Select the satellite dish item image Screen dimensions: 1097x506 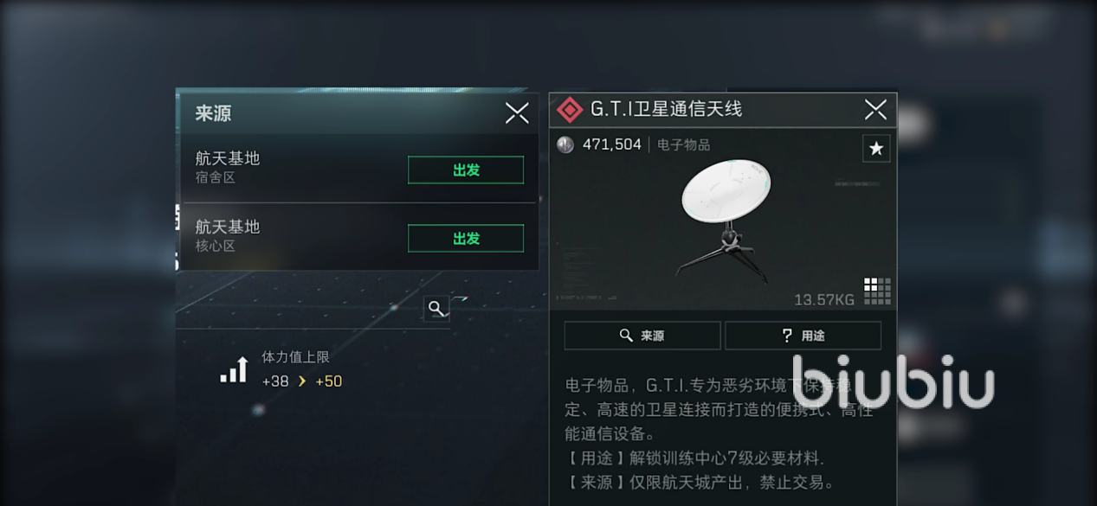coord(726,218)
